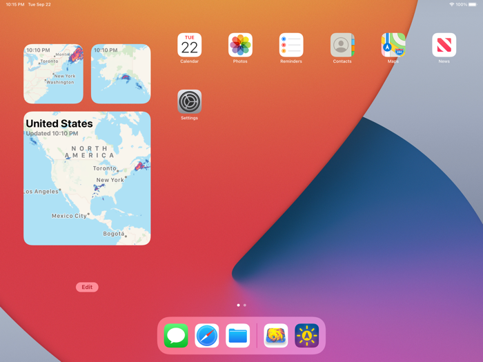The height and width of the screenshot is (362, 483).
Task: Launch Safari from the dock
Action: [207, 336]
